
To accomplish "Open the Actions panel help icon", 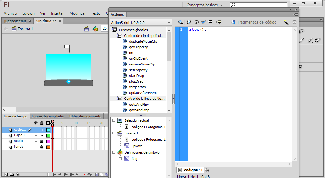I will 294,22.
